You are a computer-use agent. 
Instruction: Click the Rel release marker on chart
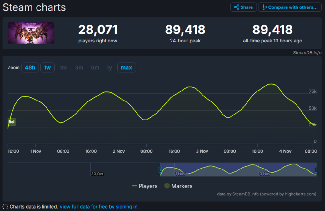point(12,122)
